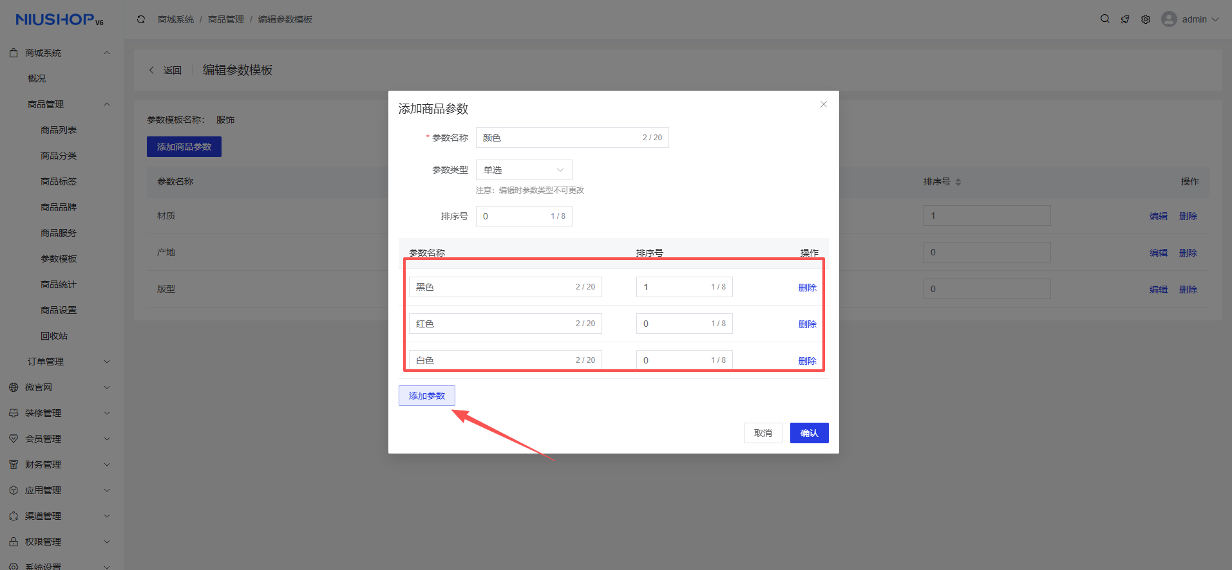The height and width of the screenshot is (570, 1232).
Task: Expand the 订单管理 menu chevron
Action: coord(107,362)
